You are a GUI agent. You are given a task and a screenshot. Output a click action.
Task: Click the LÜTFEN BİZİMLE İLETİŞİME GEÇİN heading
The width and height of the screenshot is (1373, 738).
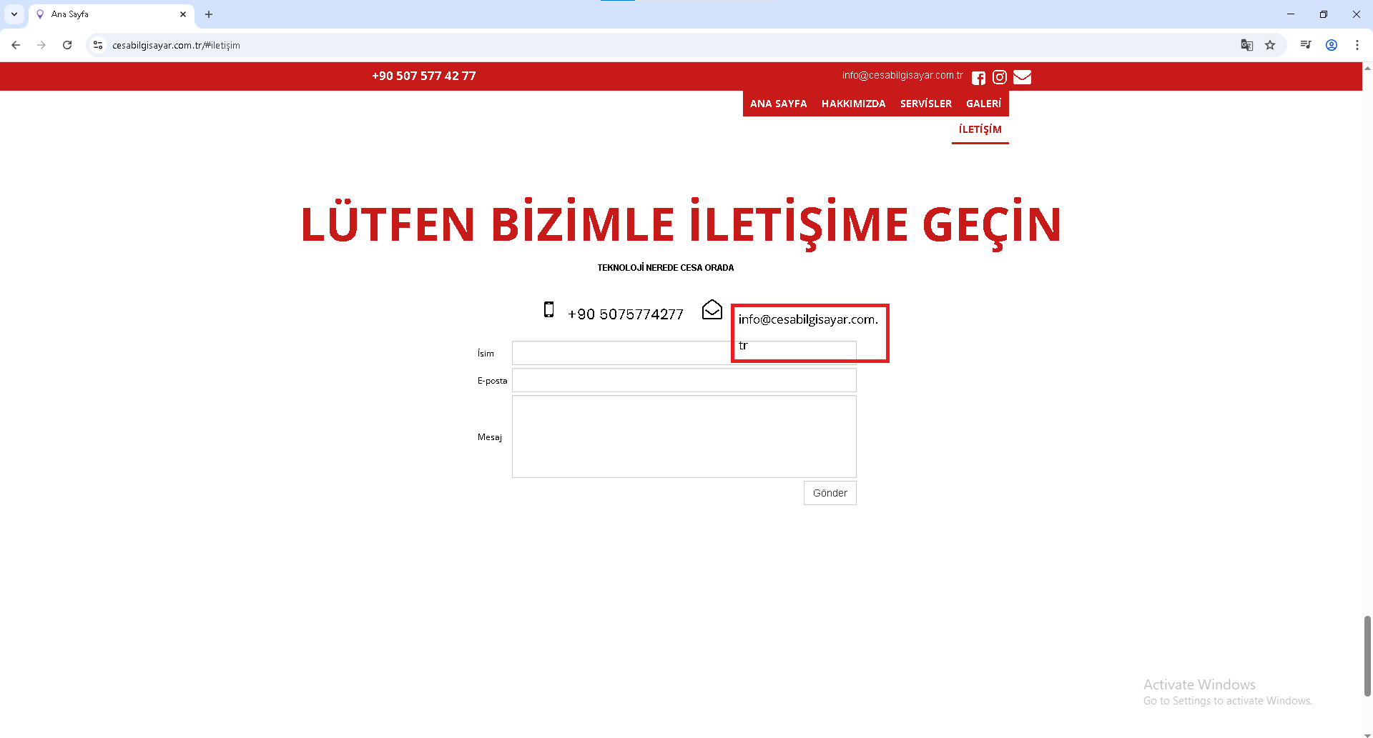coord(681,224)
